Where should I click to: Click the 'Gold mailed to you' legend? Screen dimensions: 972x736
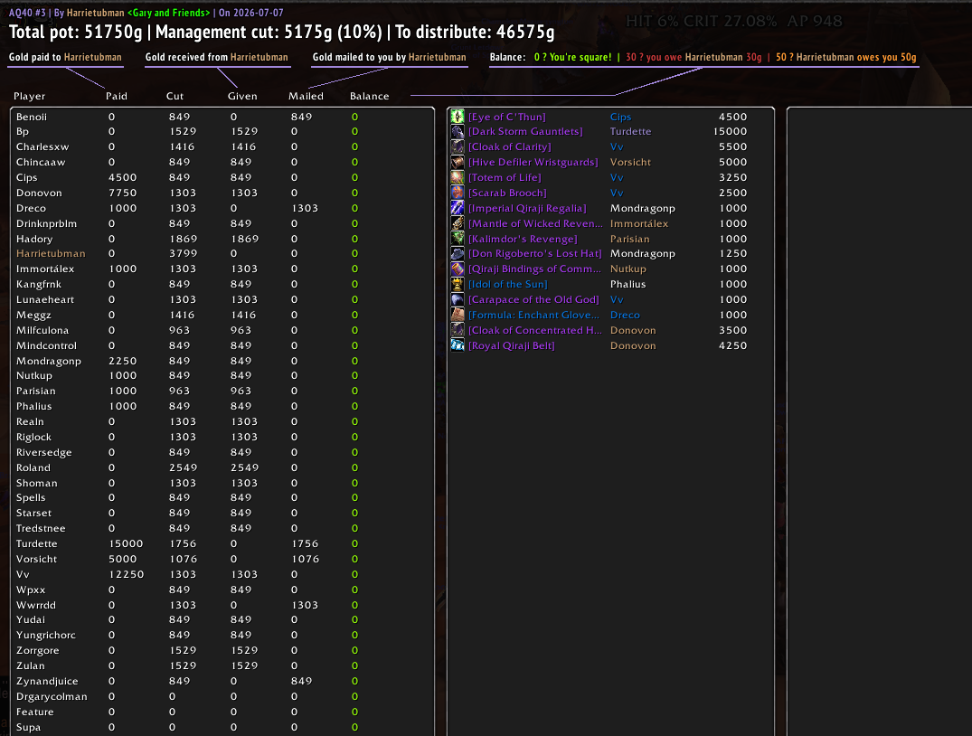tap(390, 57)
